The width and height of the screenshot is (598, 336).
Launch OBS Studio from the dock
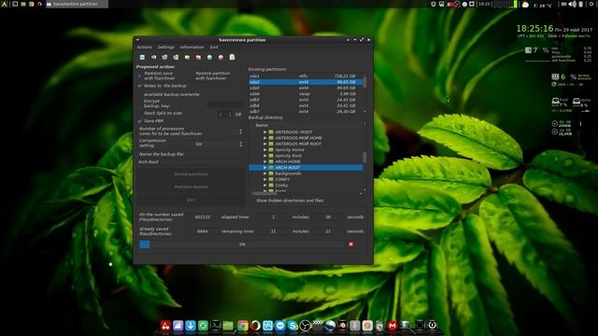click(305, 326)
